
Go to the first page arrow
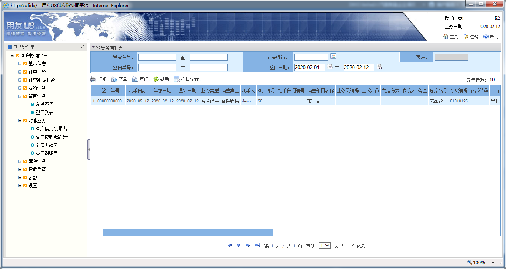coord(229,245)
